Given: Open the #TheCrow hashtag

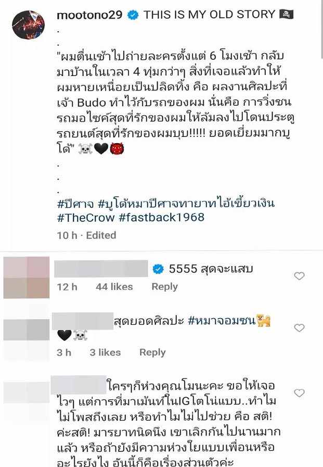Looking at the screenshot, I should tap(86, 218).
